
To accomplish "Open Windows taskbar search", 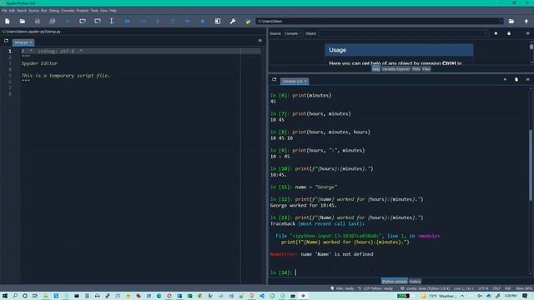I will [15, 296].
